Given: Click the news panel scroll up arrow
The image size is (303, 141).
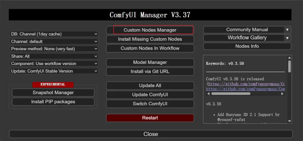Looking at the screenshot, I should coord(289,58).
